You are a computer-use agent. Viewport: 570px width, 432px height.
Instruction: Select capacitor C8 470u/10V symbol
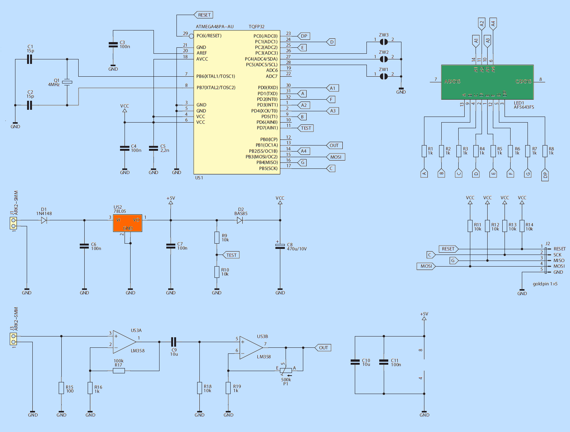coord(280,246)
